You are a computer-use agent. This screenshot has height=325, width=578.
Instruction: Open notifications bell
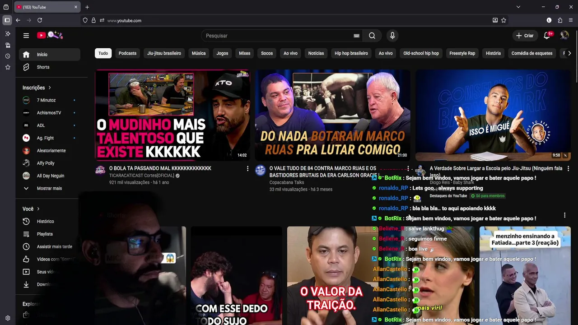pos(547,35)
